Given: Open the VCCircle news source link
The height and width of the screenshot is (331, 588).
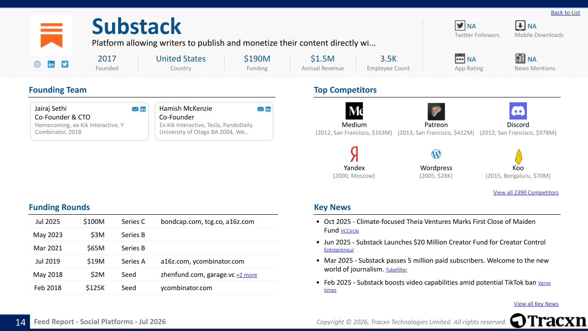Looking at the screenshot, I should tap(350, 231).
